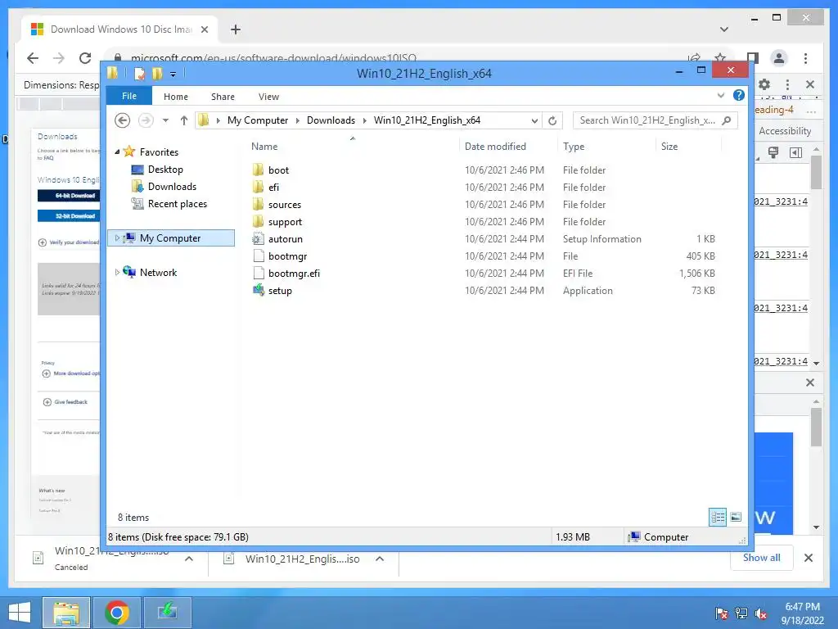This screenshot has width=838, height=629.
Task: Select the bootmgr.efi file icon
Action: [x=258, y=273]
